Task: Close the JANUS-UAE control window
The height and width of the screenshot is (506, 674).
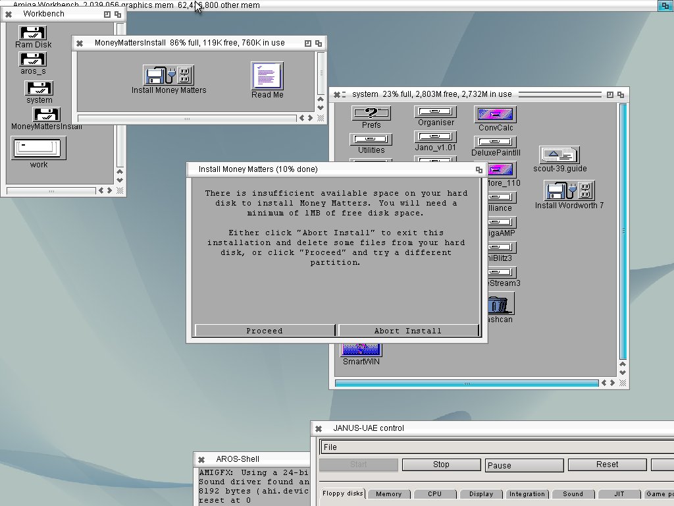Action: (x=319, y=428)
